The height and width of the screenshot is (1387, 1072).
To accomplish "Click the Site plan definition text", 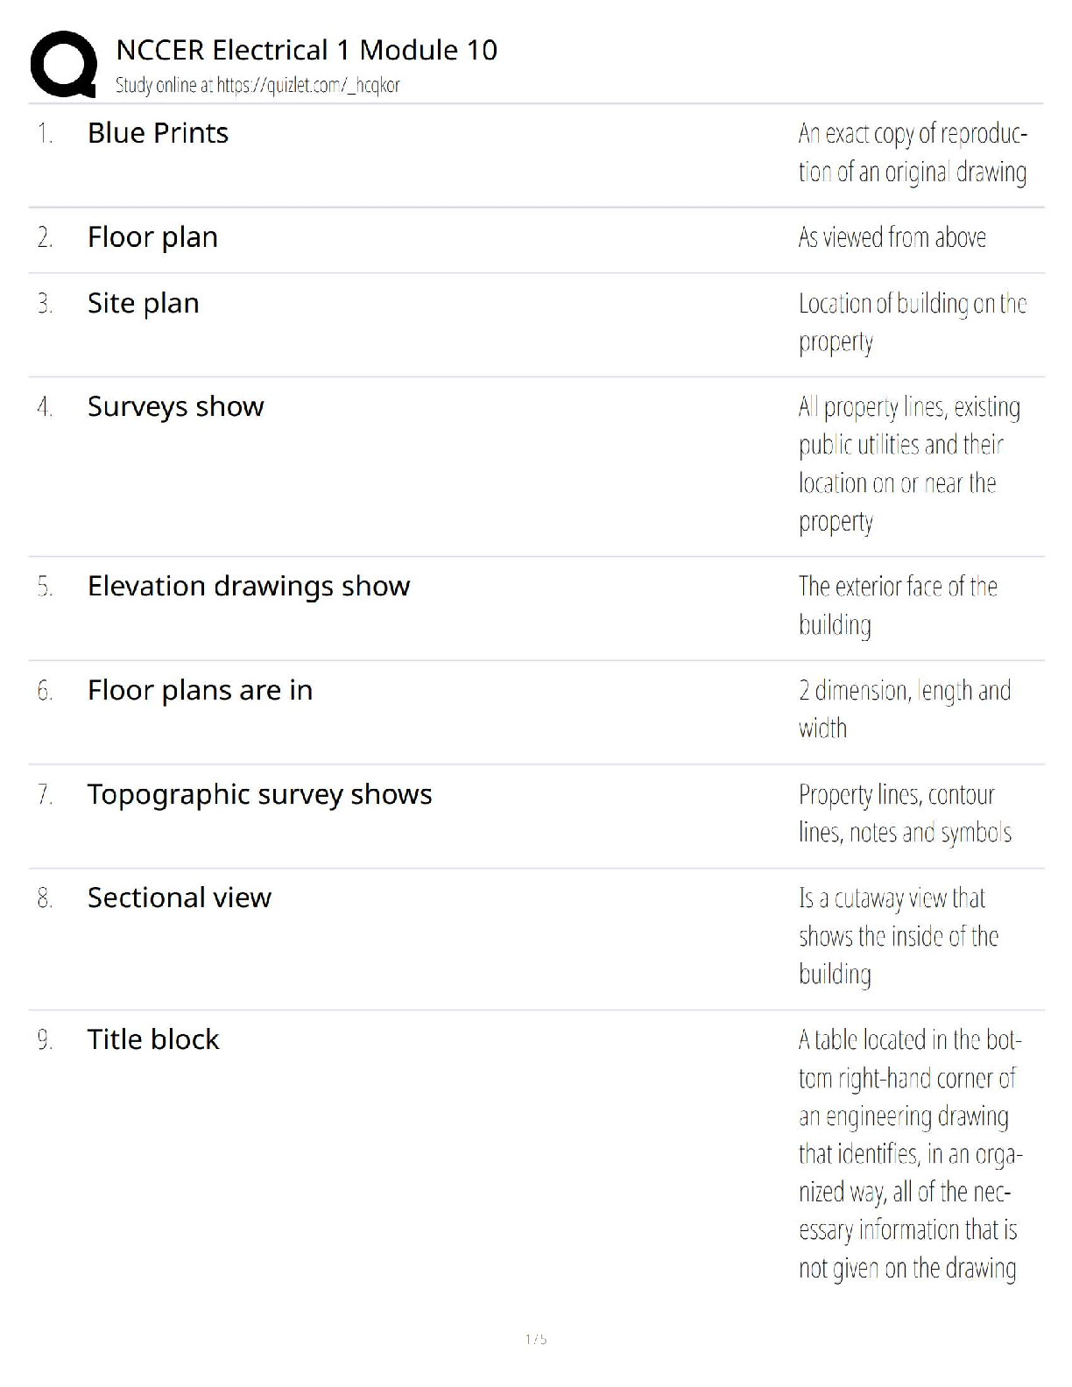I will (x=912, y=322).
